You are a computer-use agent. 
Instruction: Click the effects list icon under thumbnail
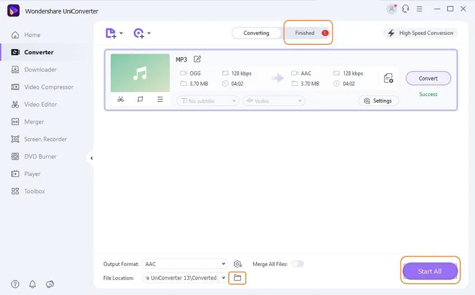tap(160, 99)
